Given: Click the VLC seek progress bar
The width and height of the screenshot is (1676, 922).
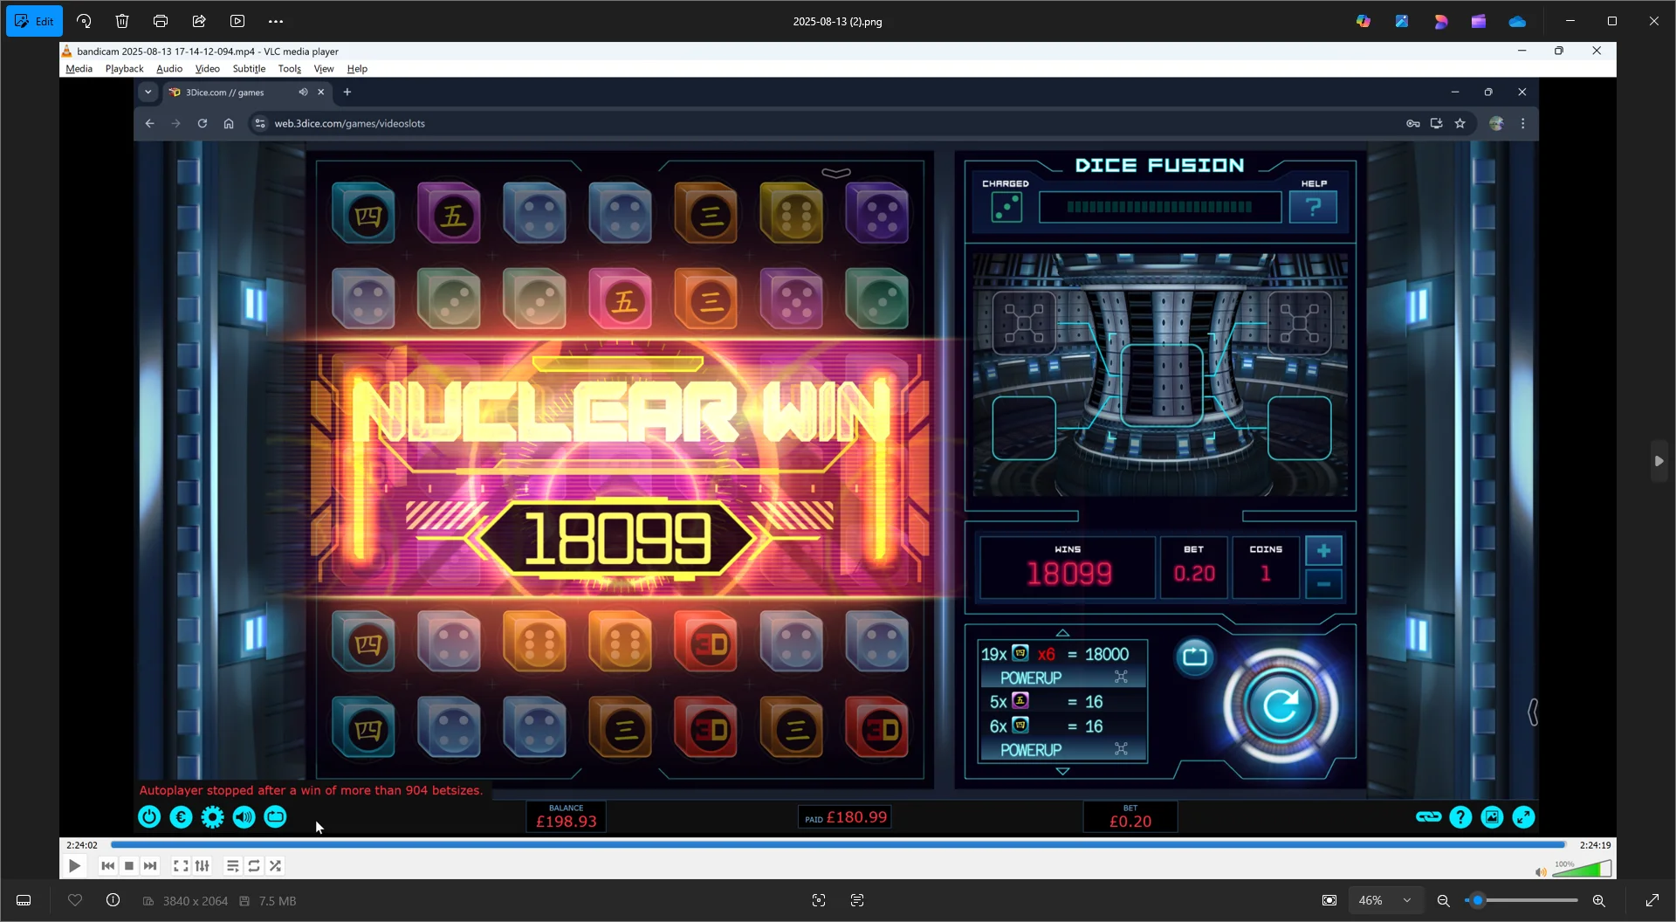Looking at the screenshot, I should (x=838, y=845).
